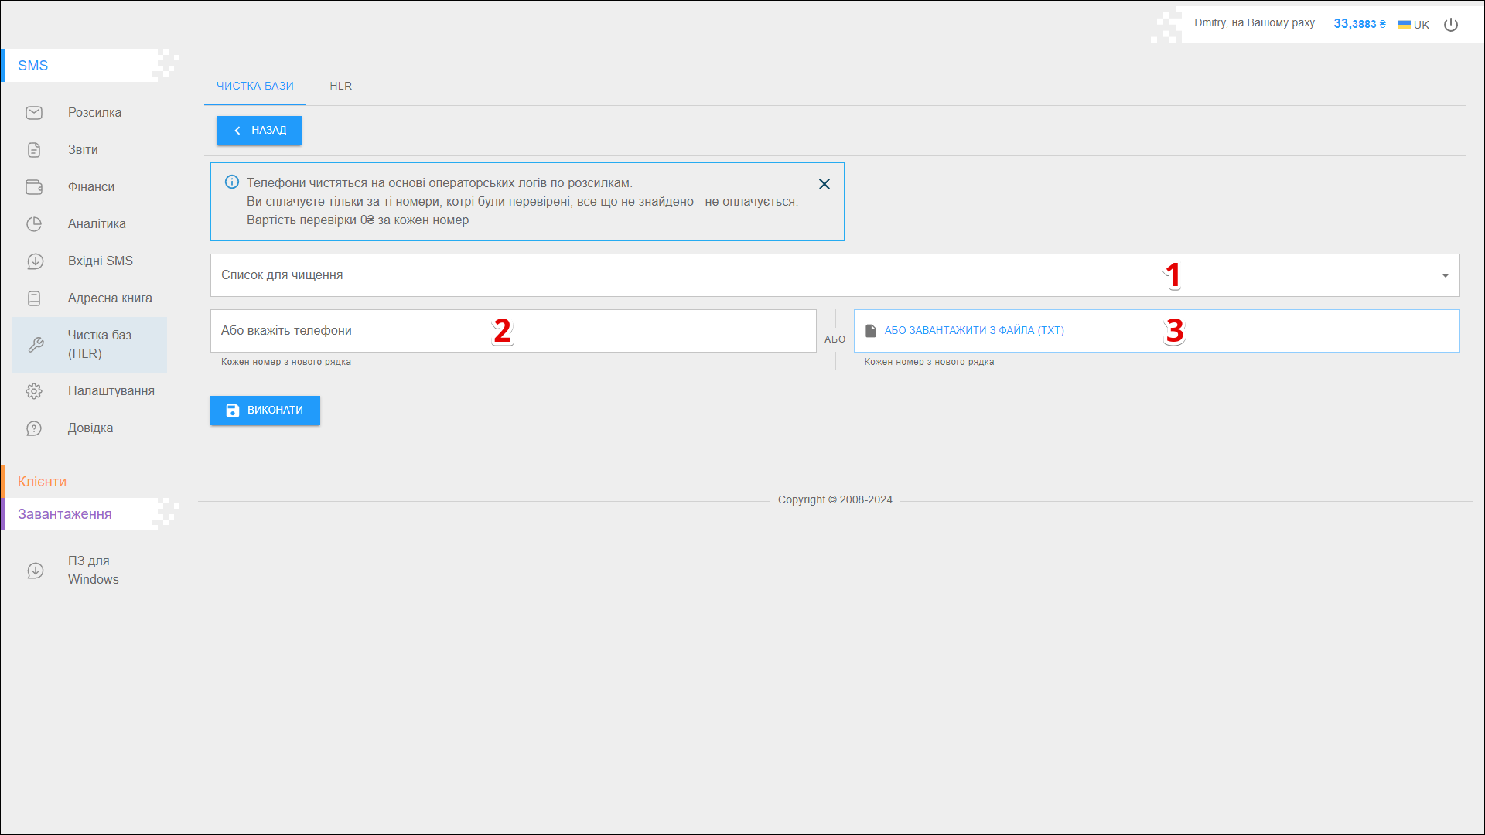
Task: Click the download icon for ПЗ для Windows
Action: tap(36, 571)
